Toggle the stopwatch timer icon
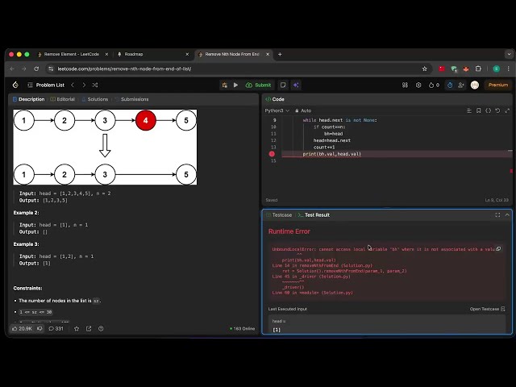The image size is (516, 387). pos(450,85)
